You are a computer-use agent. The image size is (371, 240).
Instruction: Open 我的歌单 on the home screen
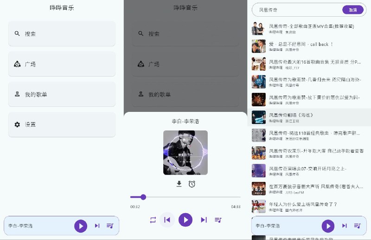coord(62,94)
